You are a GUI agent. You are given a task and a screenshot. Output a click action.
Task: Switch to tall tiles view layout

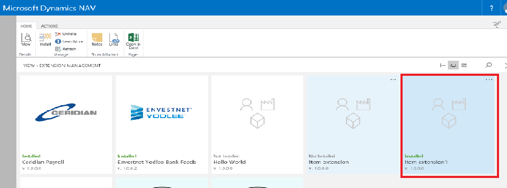pyautogui.click(x=453, y=65)
